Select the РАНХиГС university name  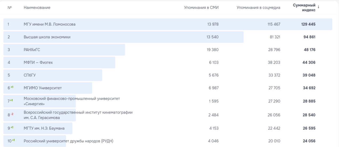[x=32, y=50]
